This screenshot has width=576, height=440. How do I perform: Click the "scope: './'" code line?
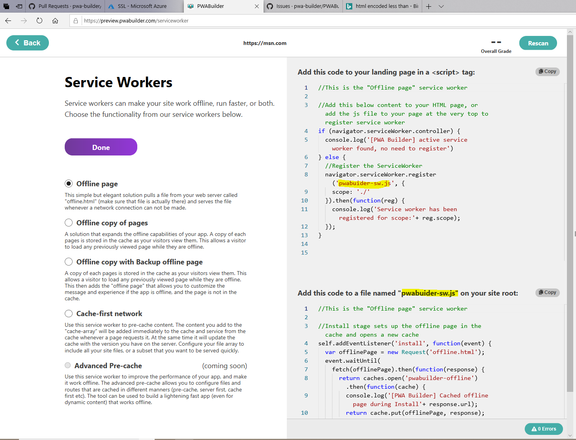click(x=351, y=192)
